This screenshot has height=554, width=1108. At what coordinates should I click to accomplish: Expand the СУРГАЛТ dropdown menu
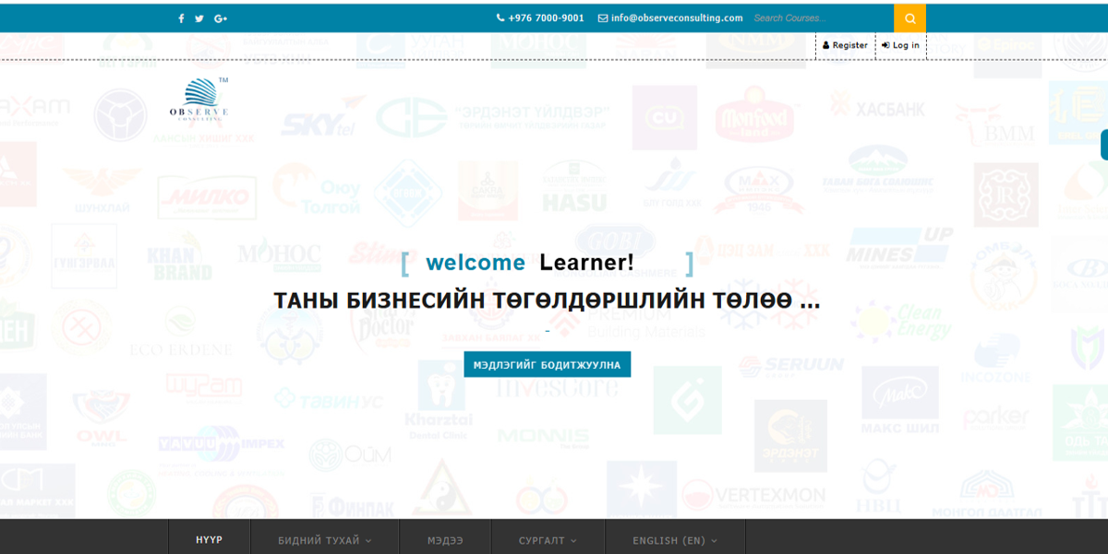point(548,540)
